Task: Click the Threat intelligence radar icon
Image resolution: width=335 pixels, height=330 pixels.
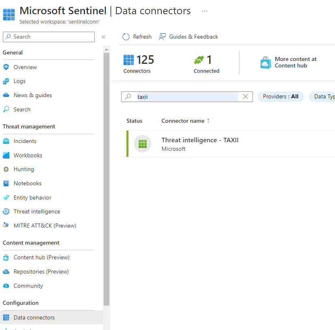Action: pos(6,211)
